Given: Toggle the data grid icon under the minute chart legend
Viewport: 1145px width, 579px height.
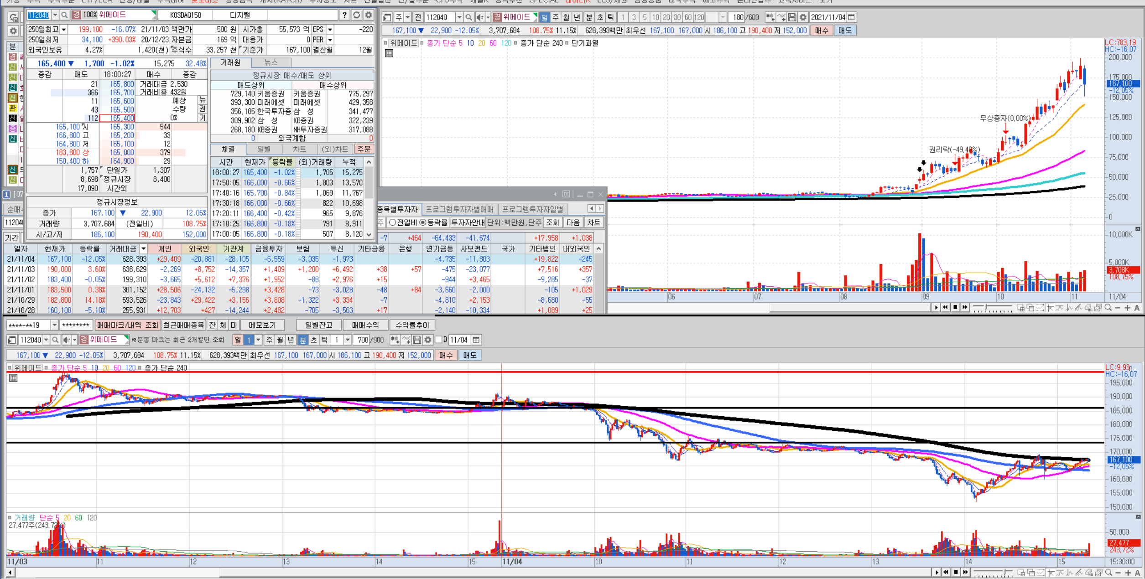Looking at the screenshot, I should click(x=13, y=378).
